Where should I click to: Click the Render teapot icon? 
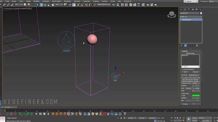pos(156,5)
